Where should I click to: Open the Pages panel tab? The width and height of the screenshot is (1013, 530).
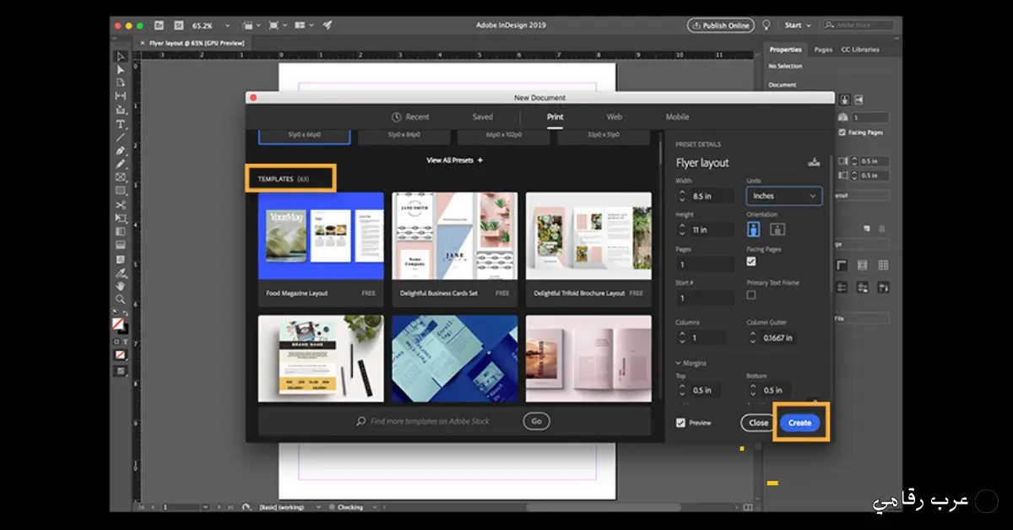(822, 49)
